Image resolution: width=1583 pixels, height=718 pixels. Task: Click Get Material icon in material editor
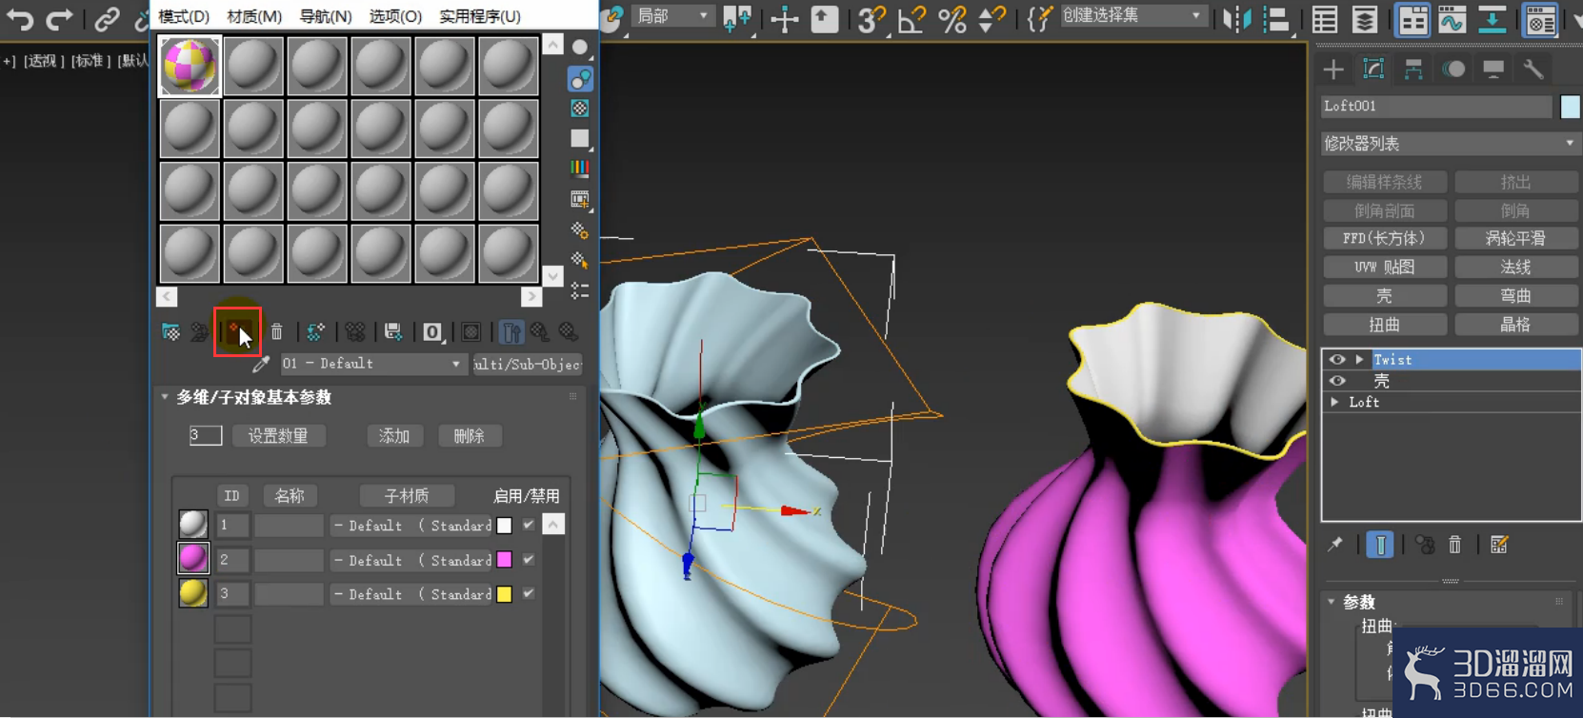[170, 332]
